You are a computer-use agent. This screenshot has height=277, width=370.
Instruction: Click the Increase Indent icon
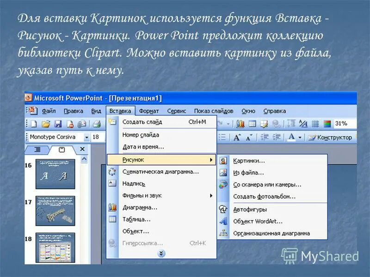[x=277, y=137]
